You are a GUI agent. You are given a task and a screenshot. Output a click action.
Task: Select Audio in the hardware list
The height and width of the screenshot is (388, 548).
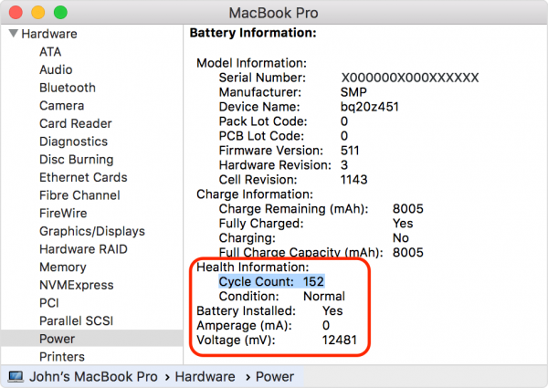pos(56,69)
